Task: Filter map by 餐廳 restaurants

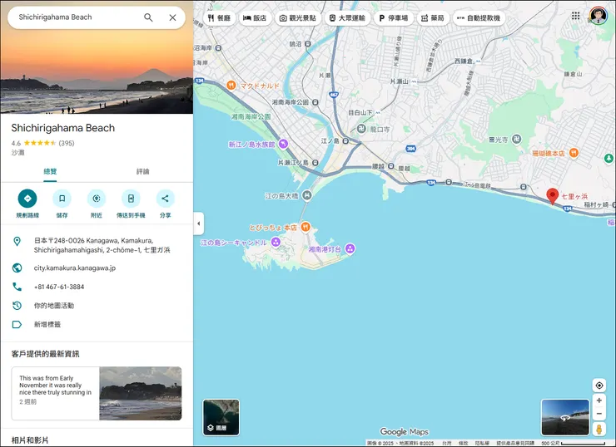Action: point(219,18)
